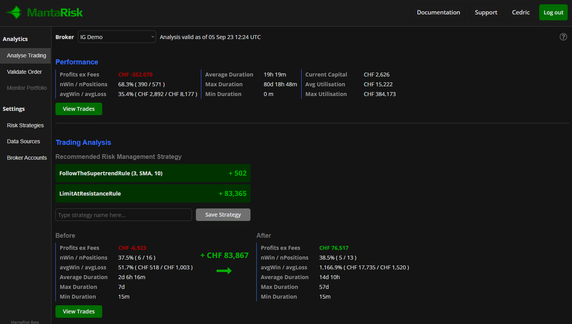Click the green arrow between Before and After
The image size is (572, 324).
pyautogui.click(x=224, y=271)
